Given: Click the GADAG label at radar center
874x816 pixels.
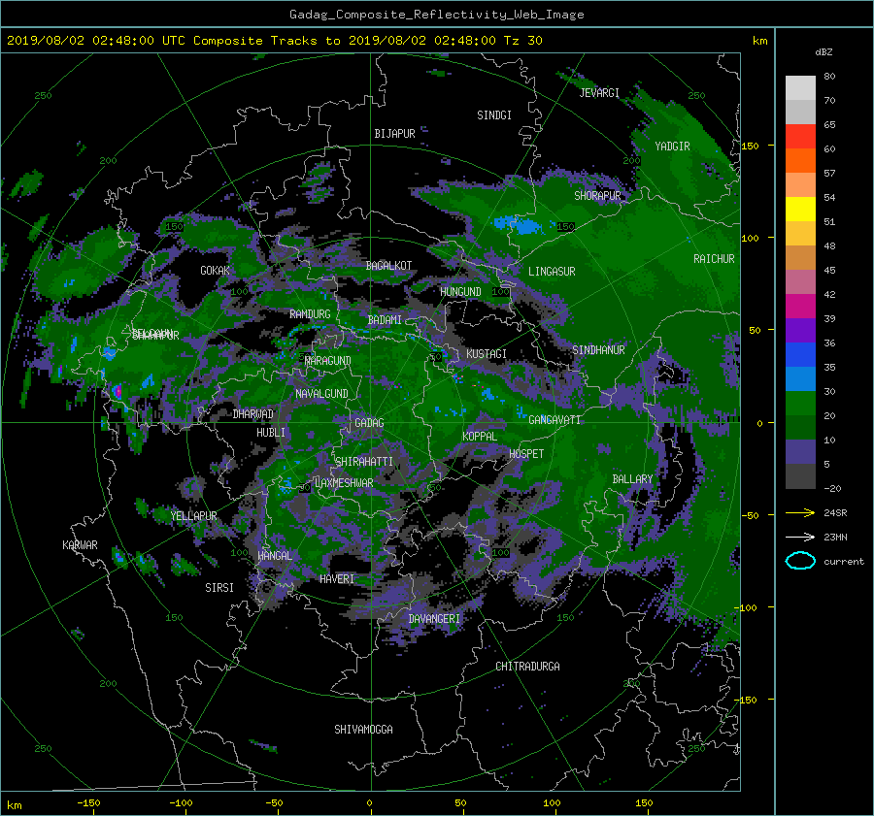Looking at the screenshot, I should (x=369, y=423).
